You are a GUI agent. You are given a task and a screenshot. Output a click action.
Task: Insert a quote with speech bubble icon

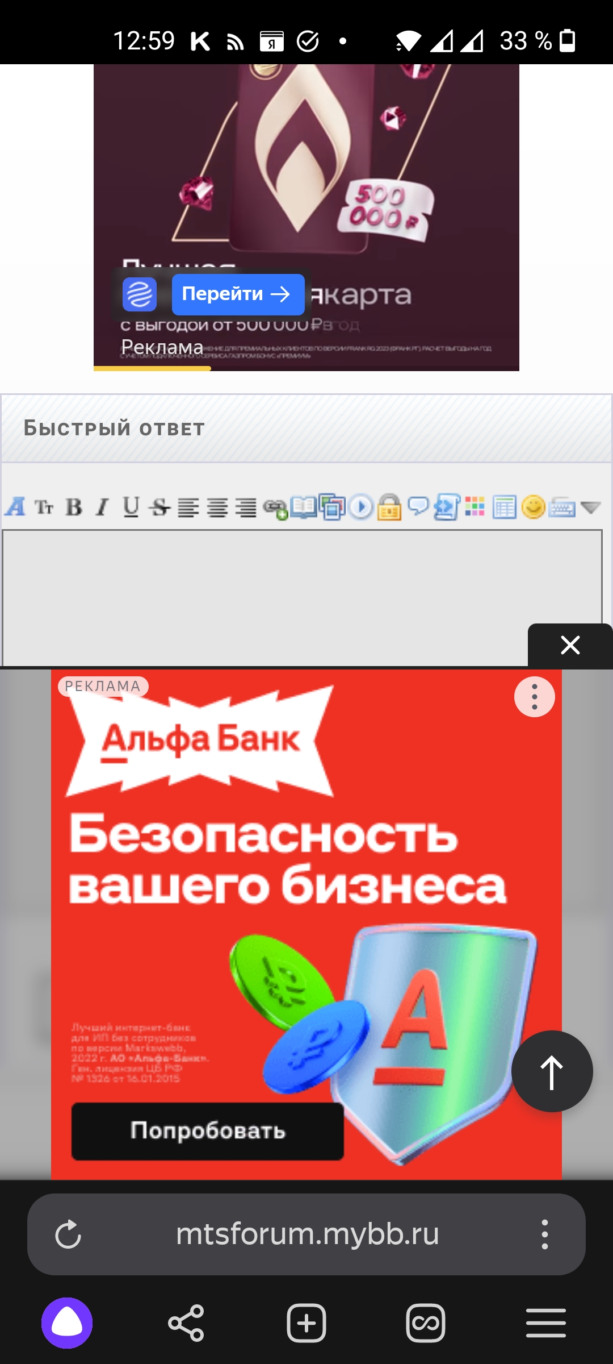tap(418, 505)
